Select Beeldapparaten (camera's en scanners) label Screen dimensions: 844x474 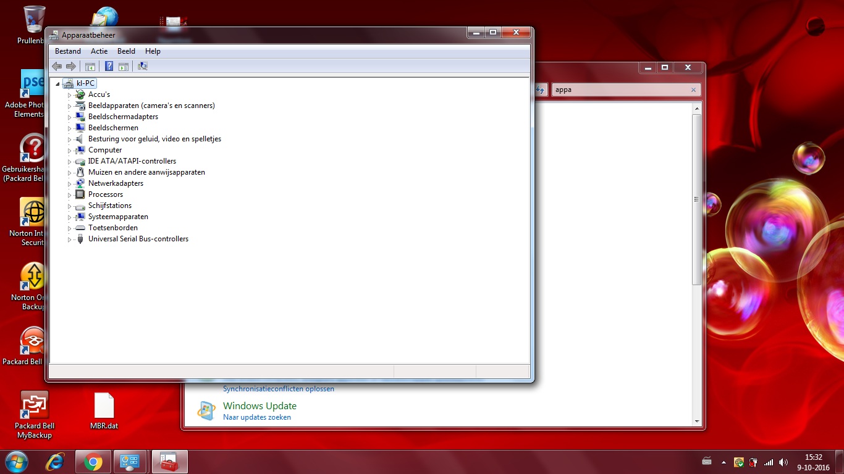tap(151, 106)
